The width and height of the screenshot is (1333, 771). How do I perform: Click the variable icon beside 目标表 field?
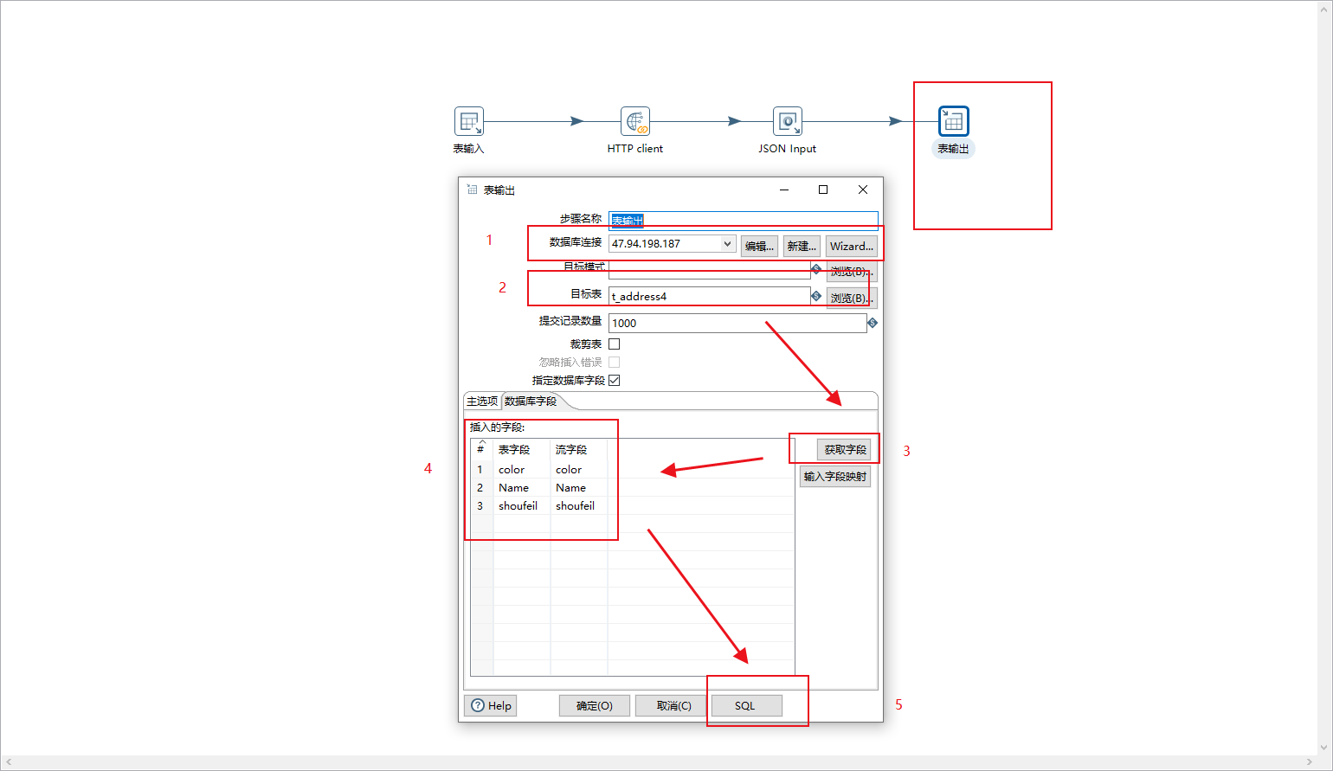click(x=816, y=296)
